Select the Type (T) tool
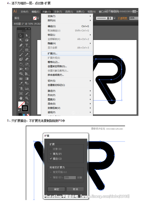Screen dimensions: 143x201 (x=27, y=45)
